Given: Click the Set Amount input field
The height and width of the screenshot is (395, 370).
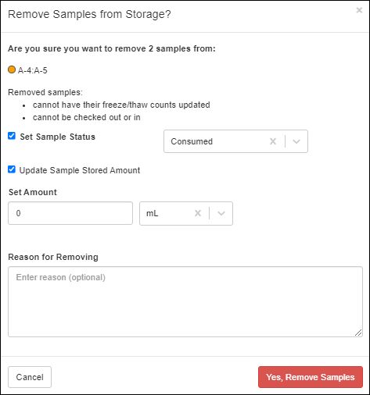Looking at the screenshot, I should pos(70,213).
